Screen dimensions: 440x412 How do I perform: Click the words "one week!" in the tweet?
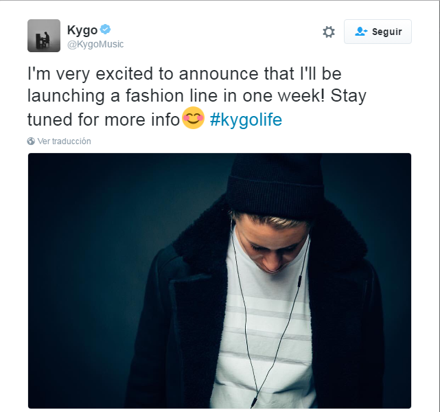pos(283,95)
